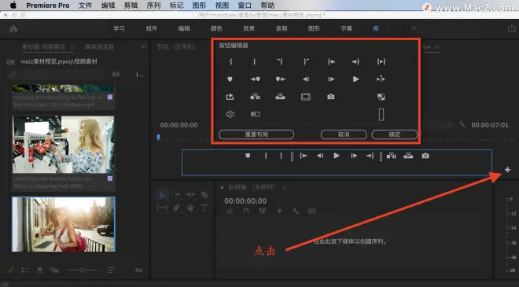Select the Type tool
Image resolution: width=519 pixels, height=287 pixels.
pos(204,208)
